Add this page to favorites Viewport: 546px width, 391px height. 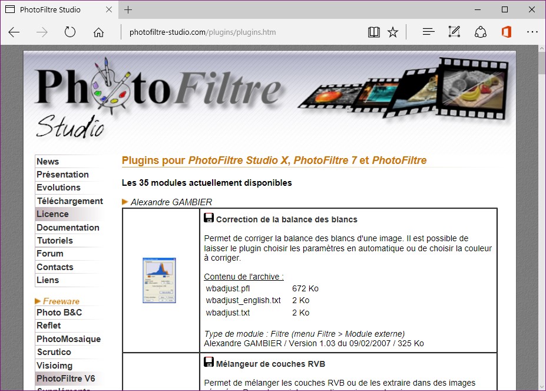pyautogui.click(x=393, y=32)
